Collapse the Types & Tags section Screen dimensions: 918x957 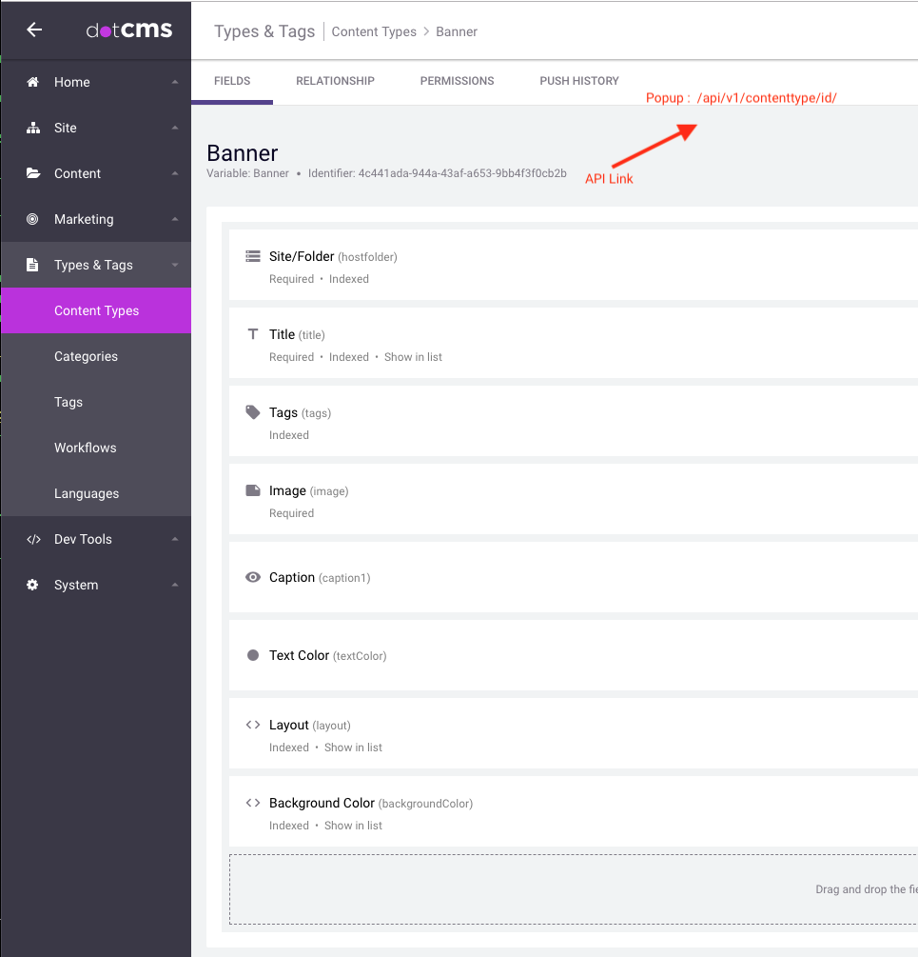click(174, 265)
